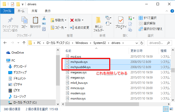Click the History icon in ribbon
Image resolution: width=175 pixels, height=112 pixels.
(130, 30)
